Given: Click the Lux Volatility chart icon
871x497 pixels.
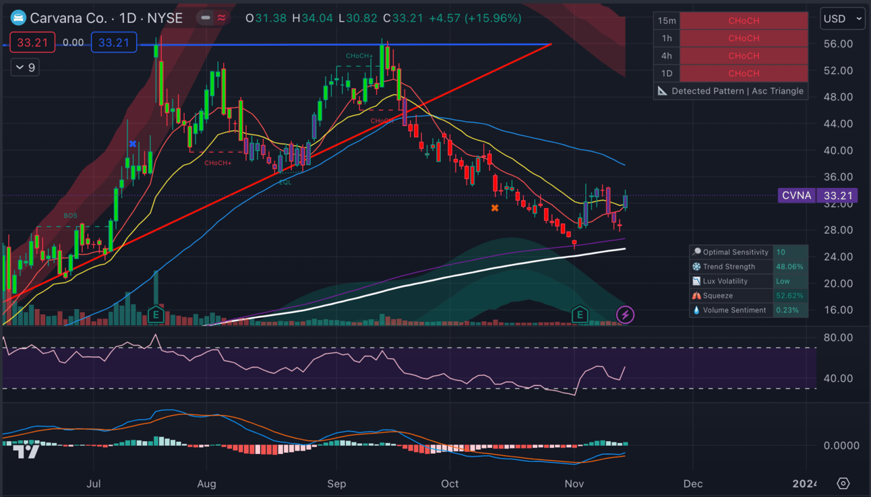Looking at the screenshot, I should click(x=696, y=281).
